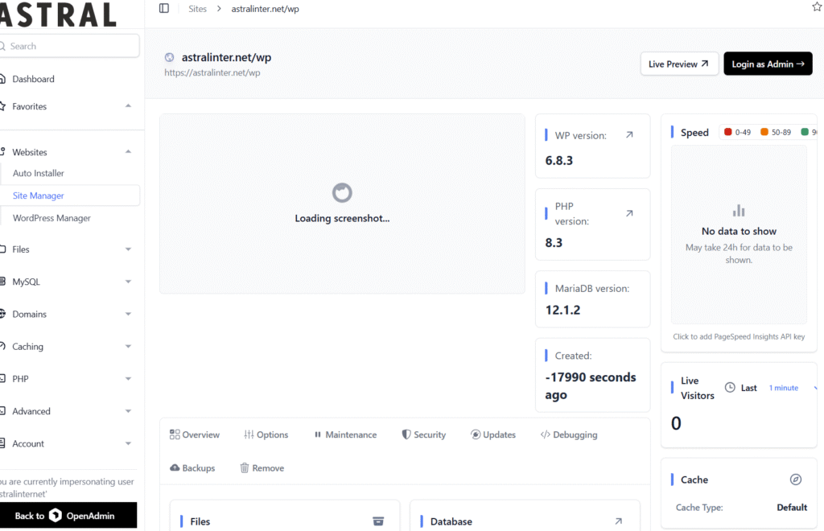Open the Debugging tab
This screenshot has height=531, width=824.
569,434
